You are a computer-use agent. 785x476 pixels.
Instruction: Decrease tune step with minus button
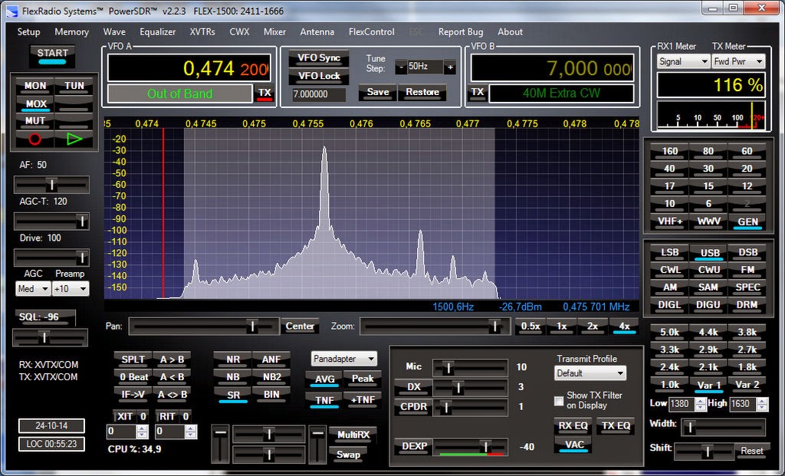(400, 67)
